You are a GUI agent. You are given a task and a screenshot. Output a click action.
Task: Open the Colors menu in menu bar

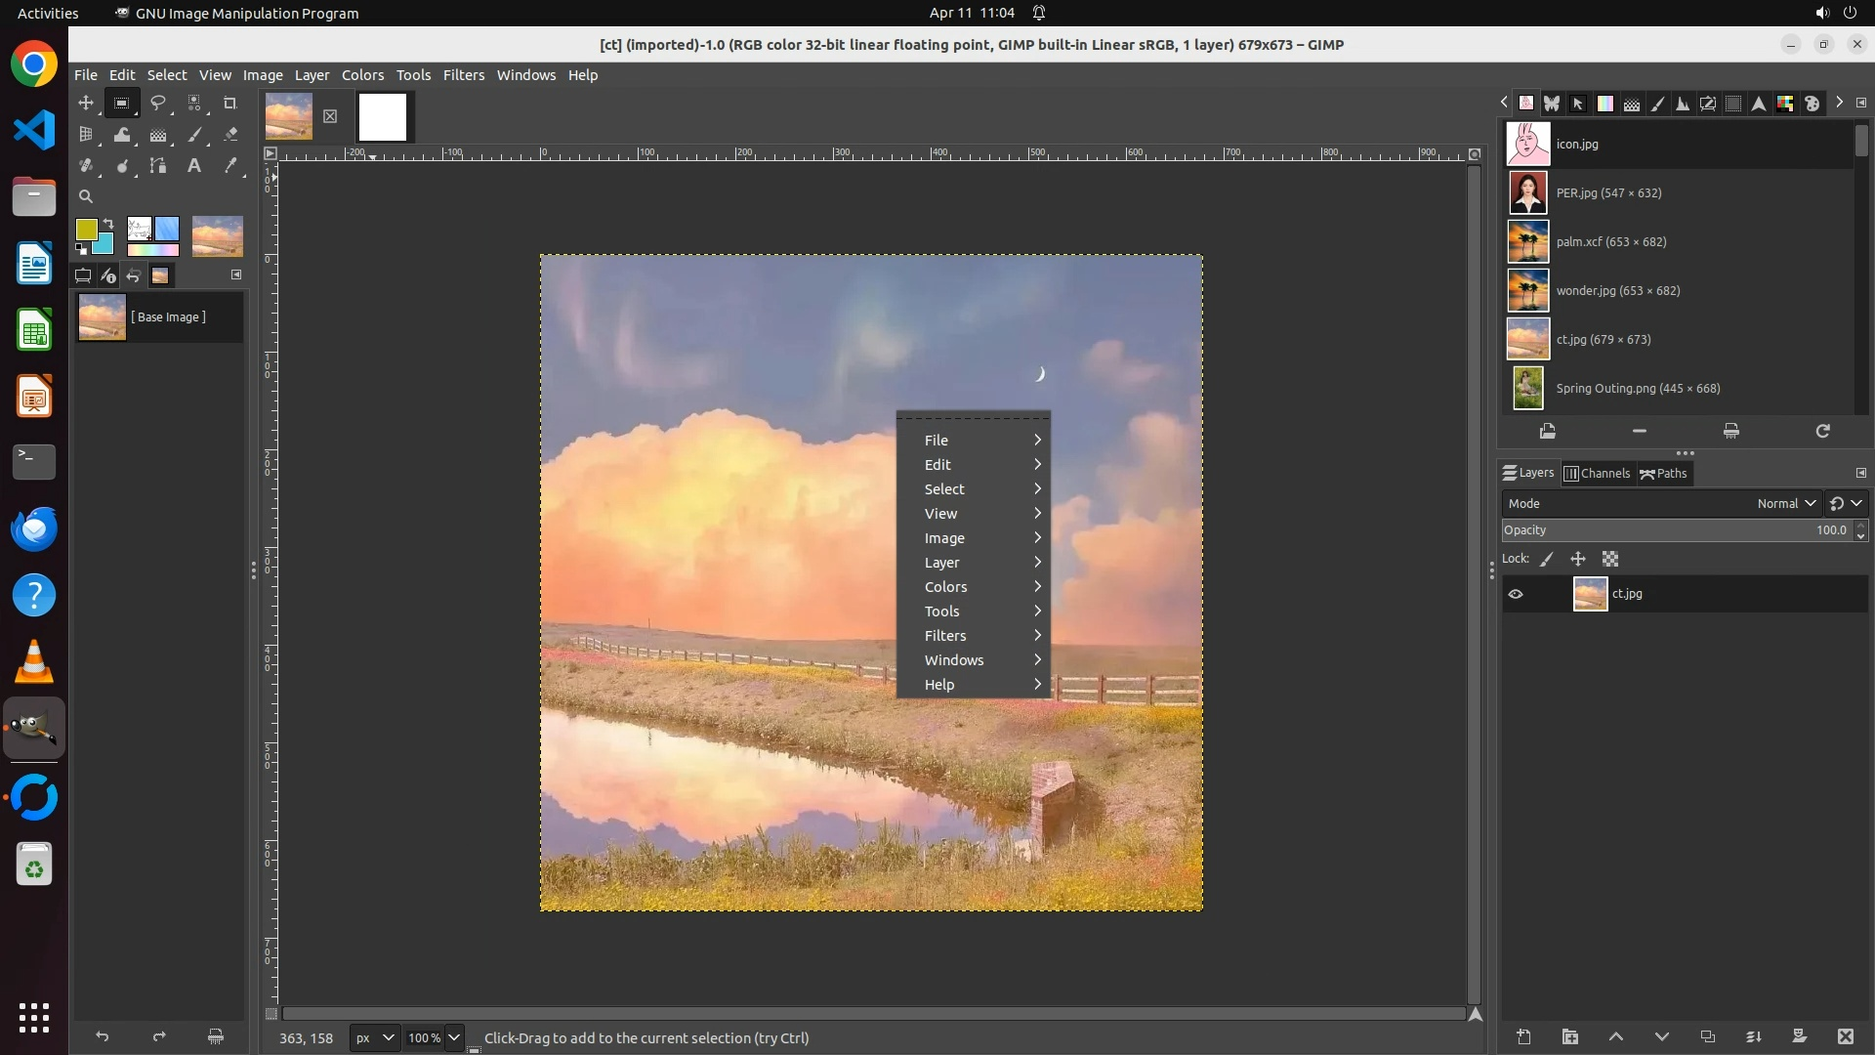[x=362, y=75]
